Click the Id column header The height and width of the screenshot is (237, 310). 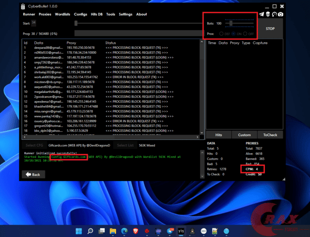(x=26, y=43)
